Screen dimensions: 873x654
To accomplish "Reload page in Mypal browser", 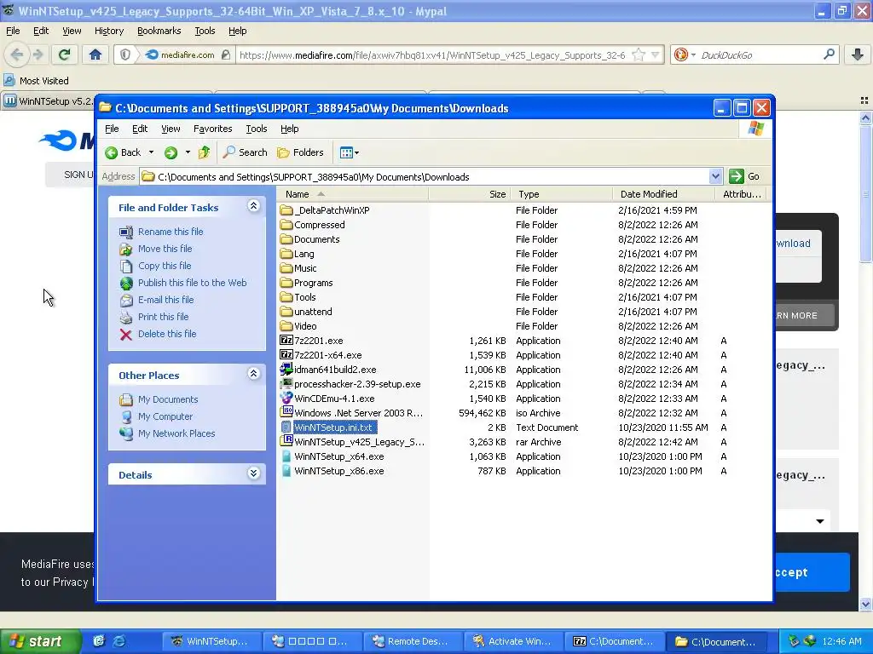I will [65, 54].
